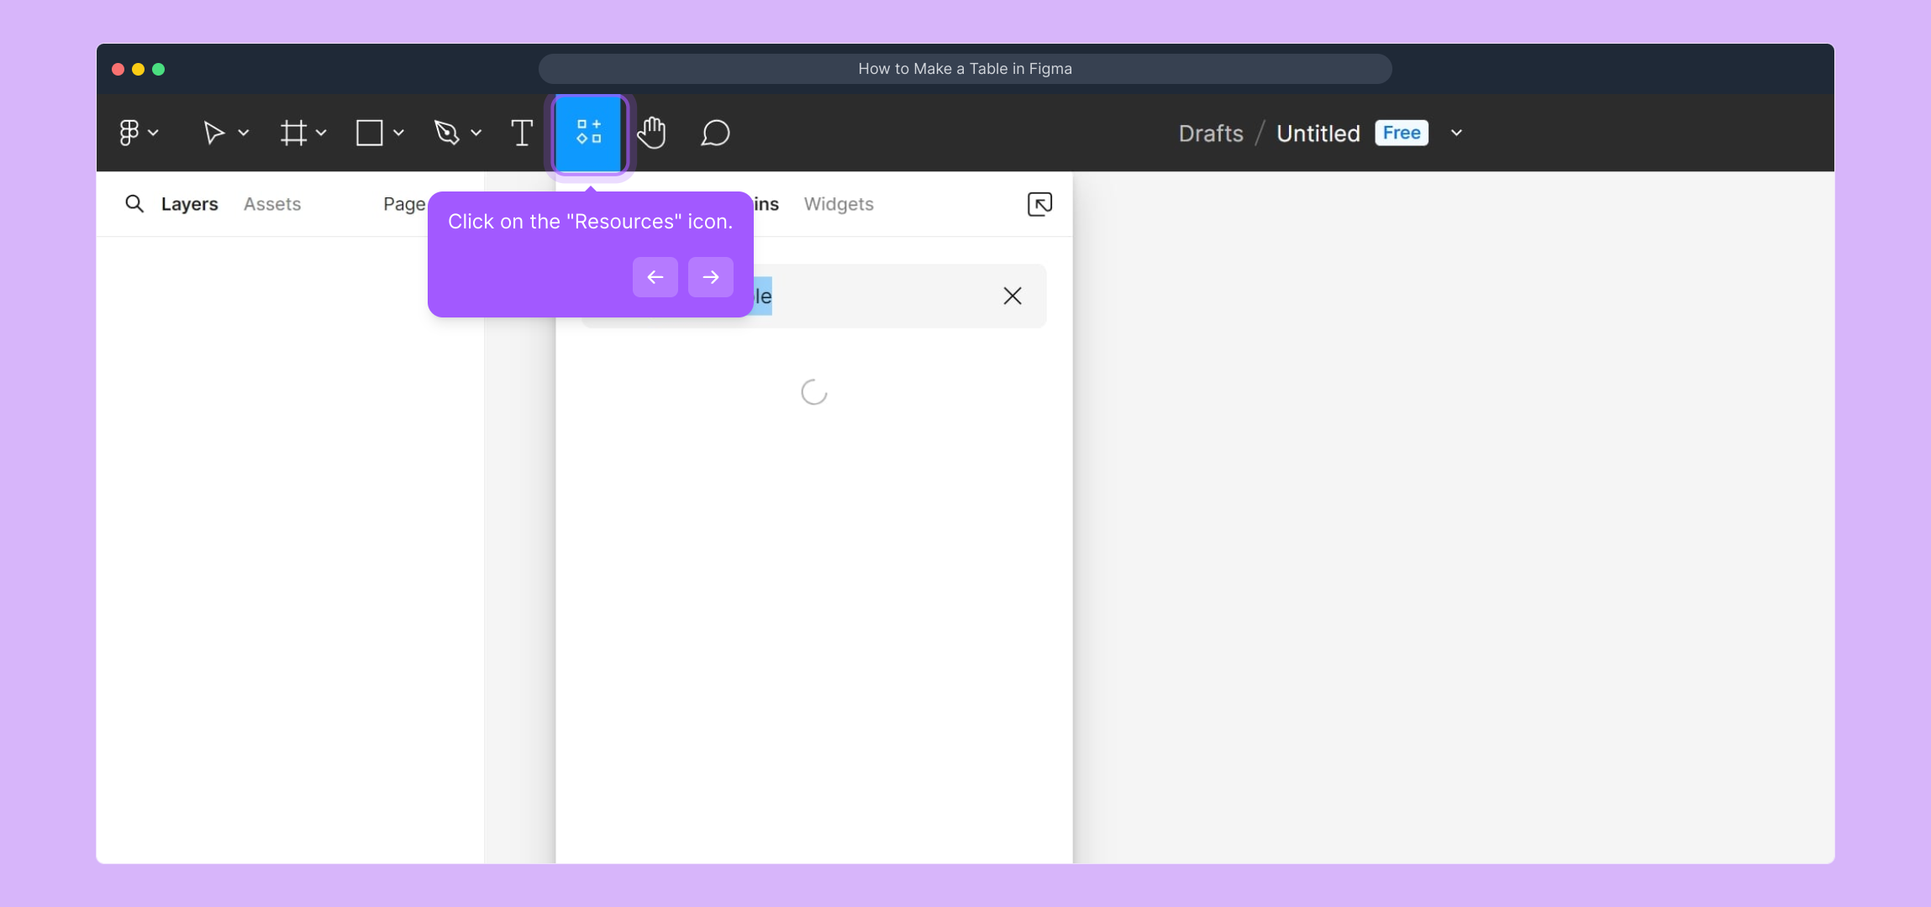Switch to the Widgets tab
The height and width of the screenshot is (907, 1931).
coord(838,204)
